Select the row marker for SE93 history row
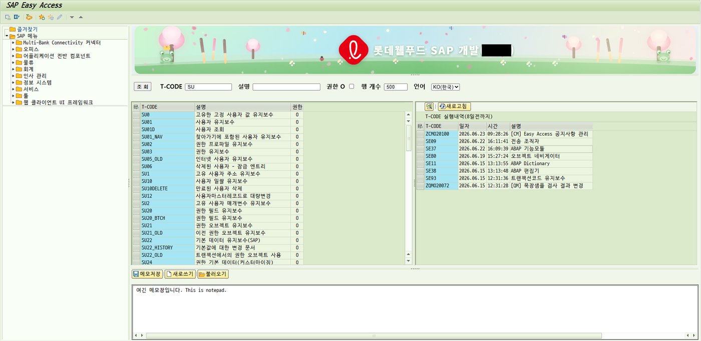Image resolution: width=701 pixels, height=341 pixels. [x=421, y=178]
